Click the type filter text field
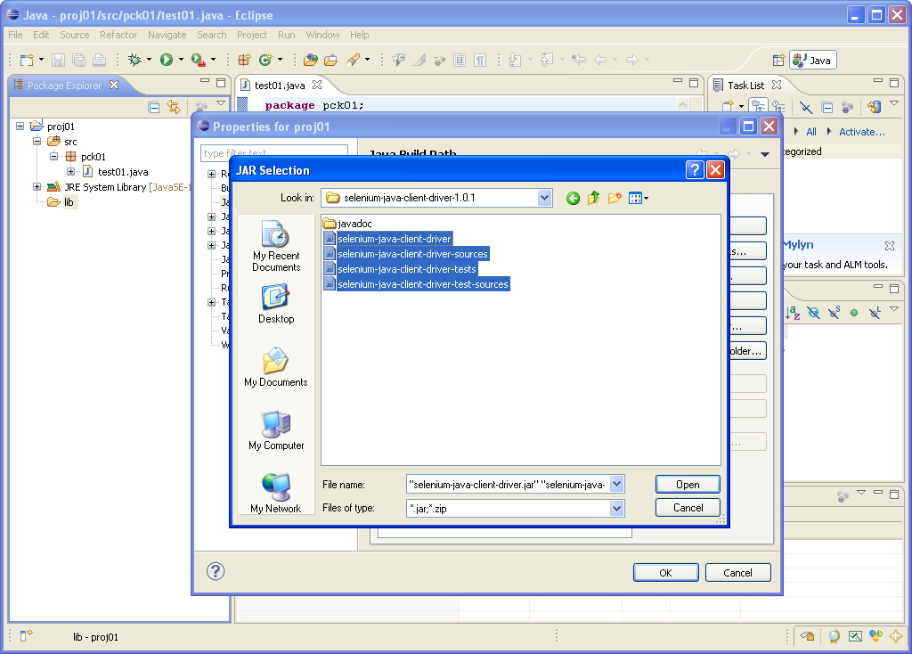Image resolution: width=912 pixels, height=654 pixels. (274, 152)
